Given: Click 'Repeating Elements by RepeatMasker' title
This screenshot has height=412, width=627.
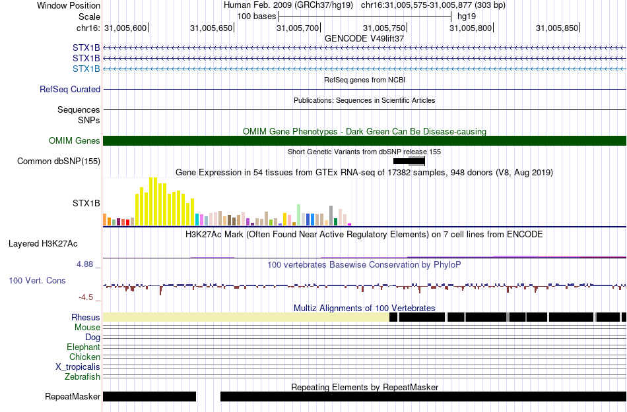Looking at the screenshot, I should click(x=364, y=387).
